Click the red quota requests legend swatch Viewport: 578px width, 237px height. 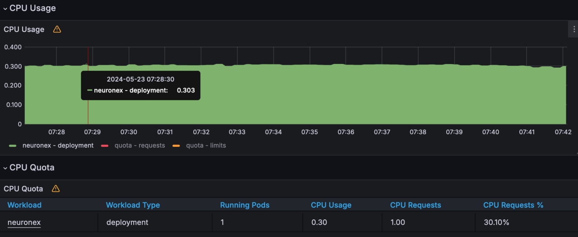coord(105,146)
